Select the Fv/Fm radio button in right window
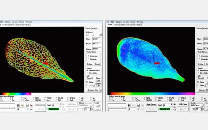The image size is (208, 130). 133,100
